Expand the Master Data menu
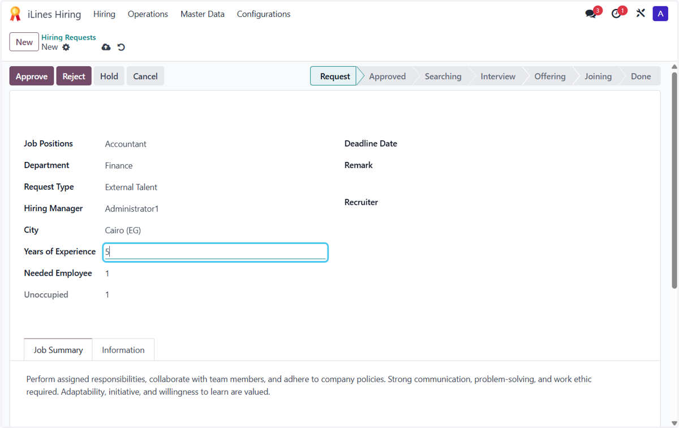Viewport: 679px width, 428px height. tap(203, 14)
